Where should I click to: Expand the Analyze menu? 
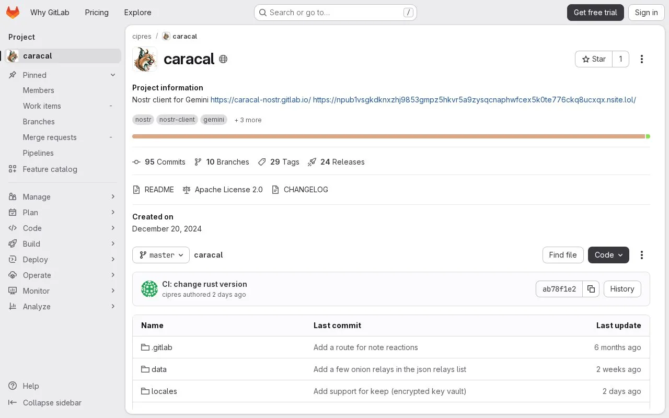(63, 307)
